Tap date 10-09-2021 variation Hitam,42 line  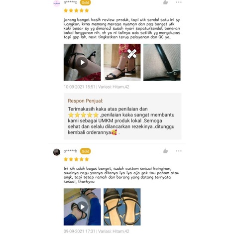click(x=97, y=87)
